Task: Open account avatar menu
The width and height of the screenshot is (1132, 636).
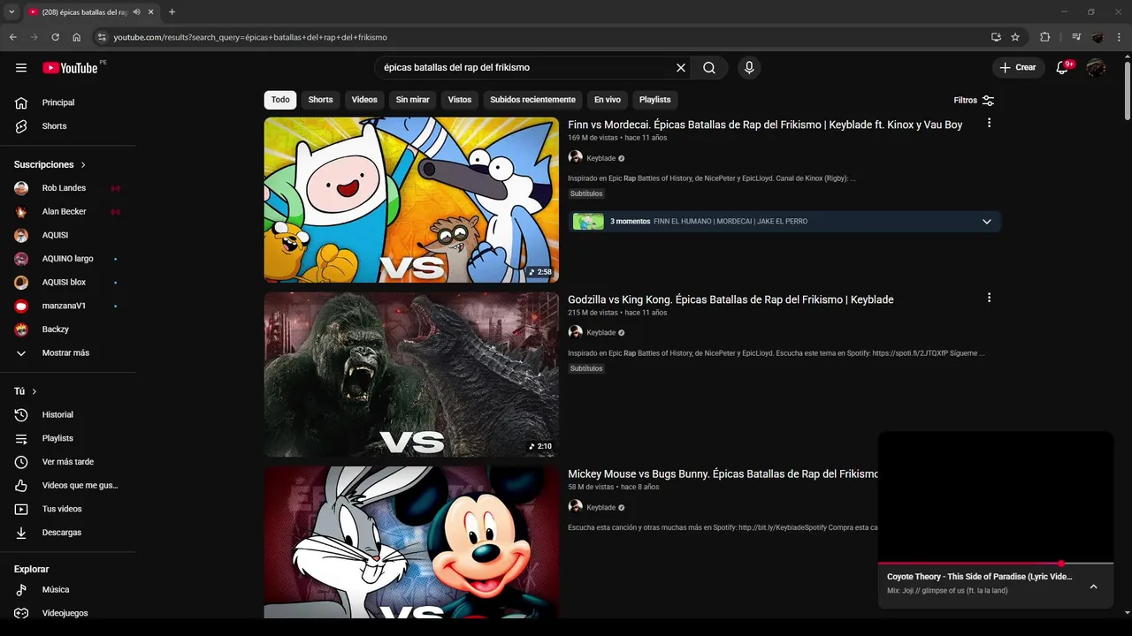Action: click(1096, 68)
